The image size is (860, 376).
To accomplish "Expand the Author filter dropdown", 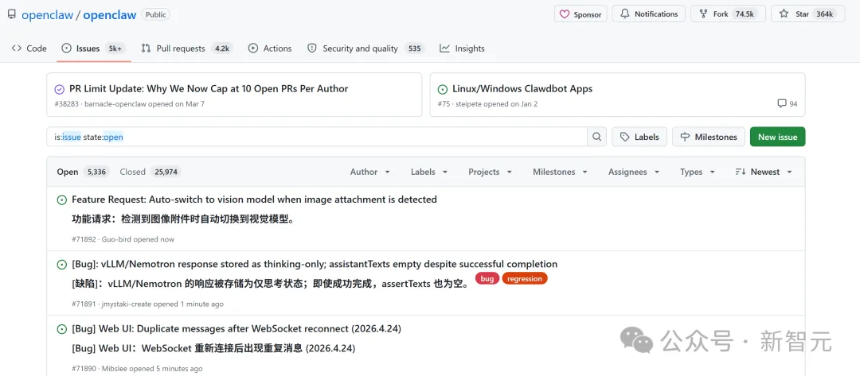I will point(370,172).
